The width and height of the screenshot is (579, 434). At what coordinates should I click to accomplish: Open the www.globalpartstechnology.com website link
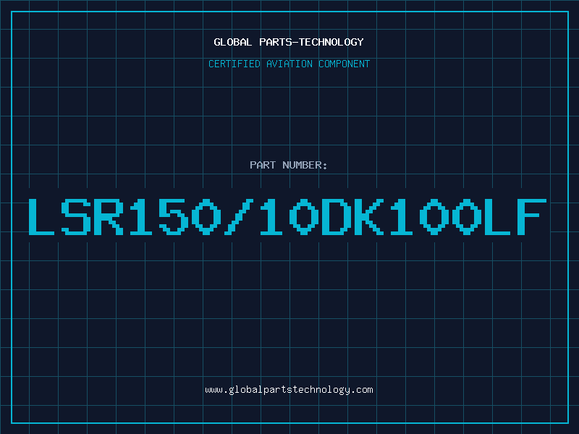click(289, 390)
